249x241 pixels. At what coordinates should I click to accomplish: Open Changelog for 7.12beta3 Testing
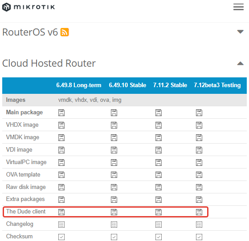199,225
